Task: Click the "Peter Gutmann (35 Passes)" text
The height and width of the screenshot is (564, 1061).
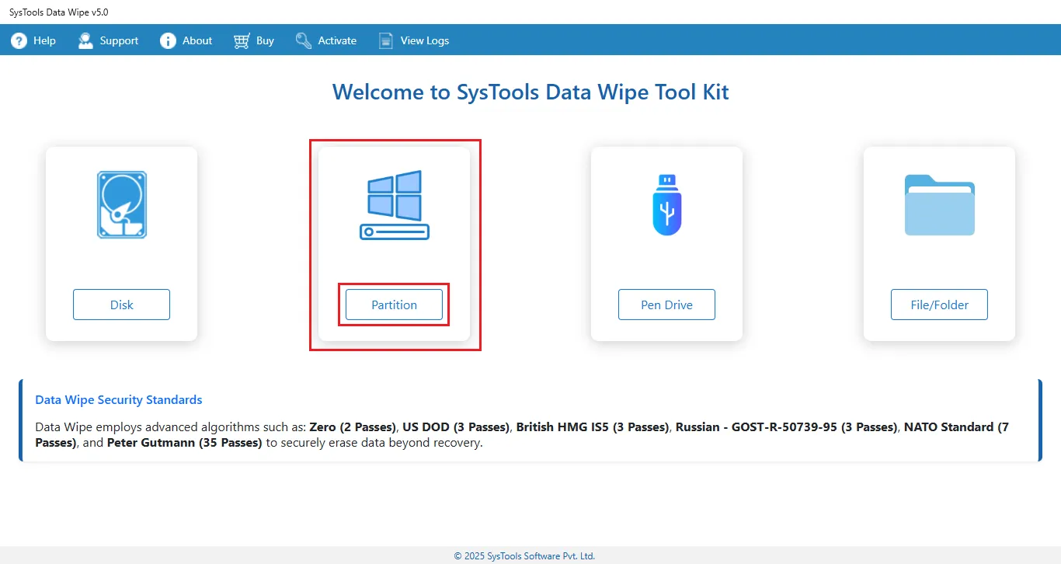Action: tap(185, 443)
